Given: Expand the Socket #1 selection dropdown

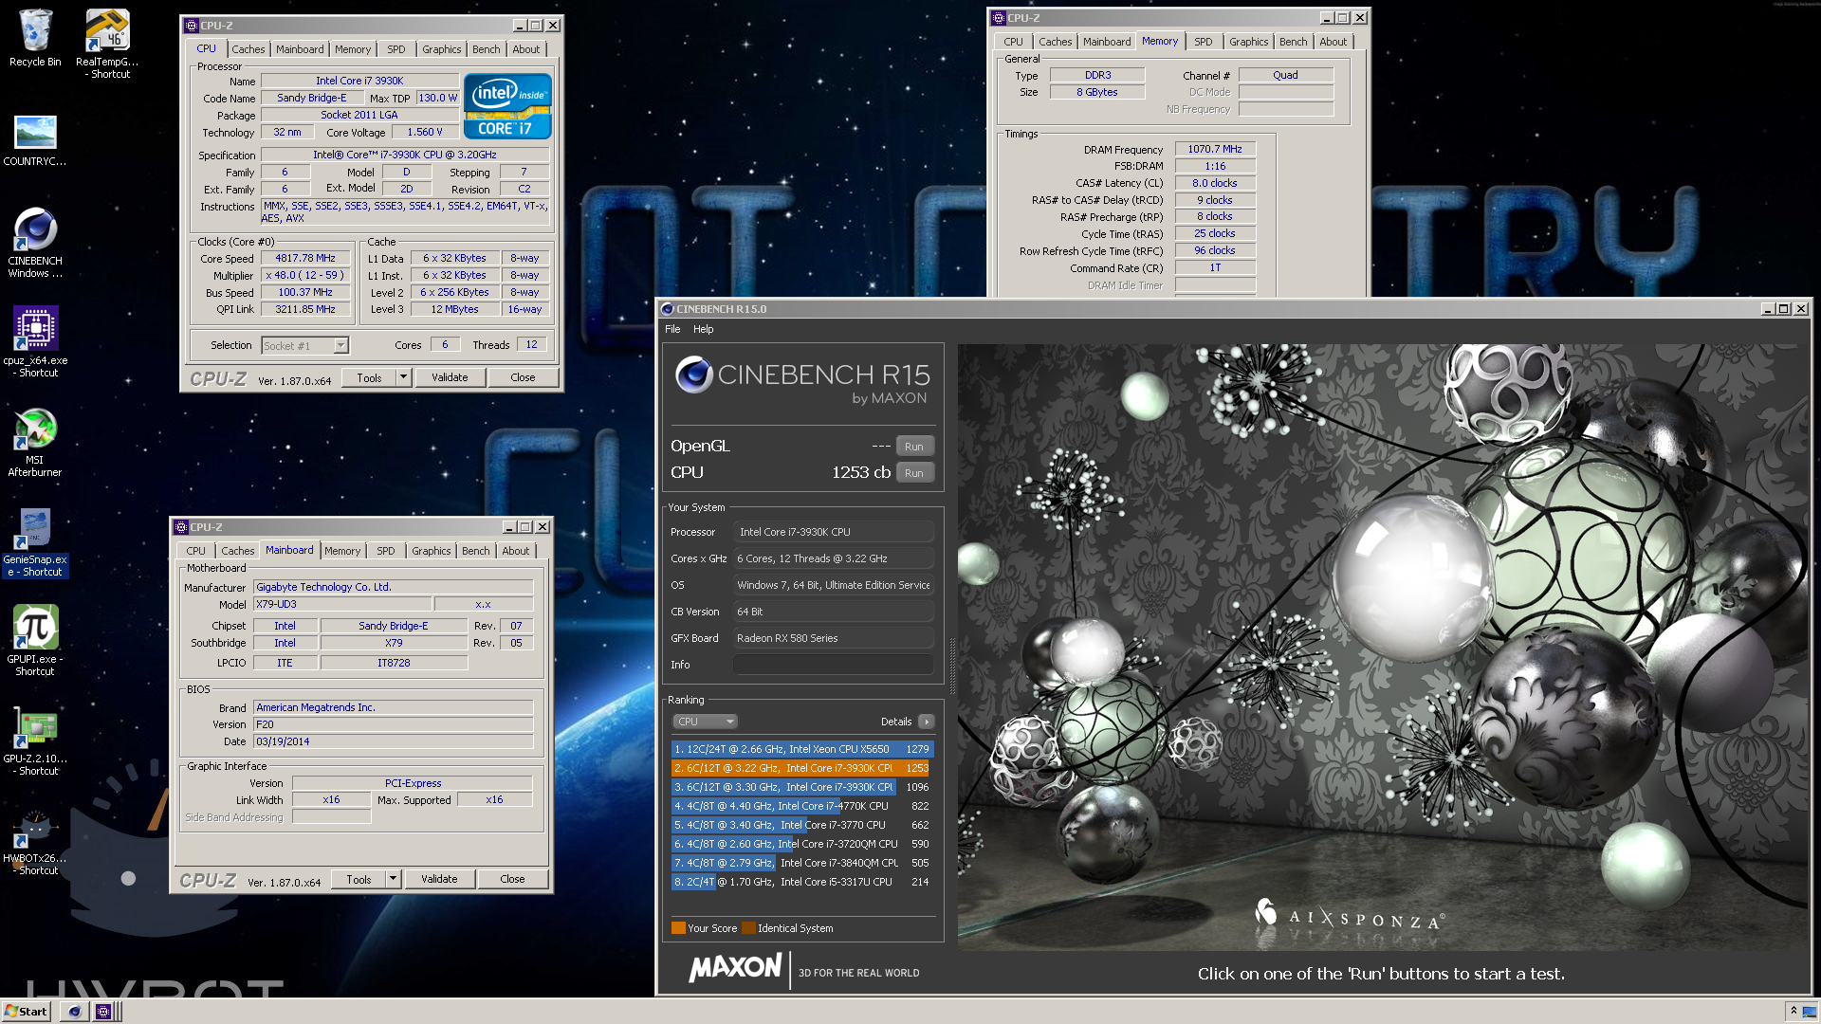Looking at the screenshot, I should click(x=340, y=346).
